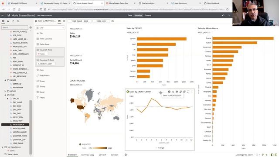This screenshot has height=157, width=279.
Task: Open the Placeholders panel icon
Action: pyautogui.click(x=18, y=21)
